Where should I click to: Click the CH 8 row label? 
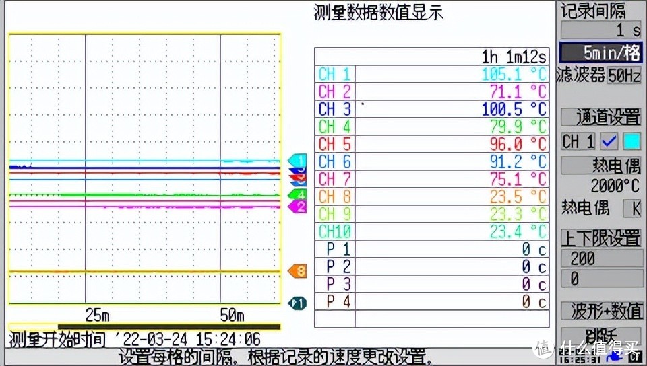335,196
